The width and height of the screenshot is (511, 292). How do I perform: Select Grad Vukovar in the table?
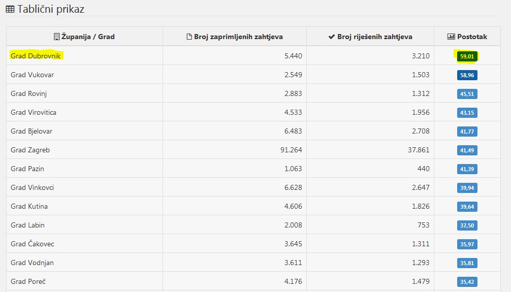click(x=32, y=75)
